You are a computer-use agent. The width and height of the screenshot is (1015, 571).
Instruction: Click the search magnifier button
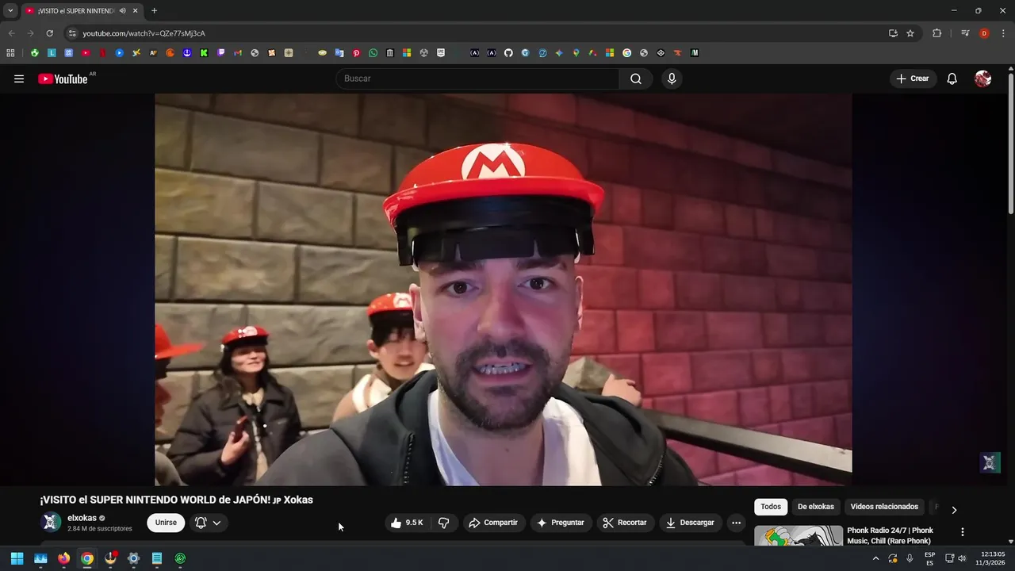point(636,79)
